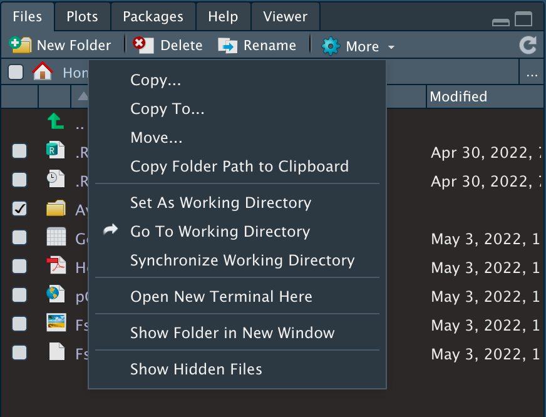Check the box next to the PDF file
Screen dimensions: 546x417
19,267
